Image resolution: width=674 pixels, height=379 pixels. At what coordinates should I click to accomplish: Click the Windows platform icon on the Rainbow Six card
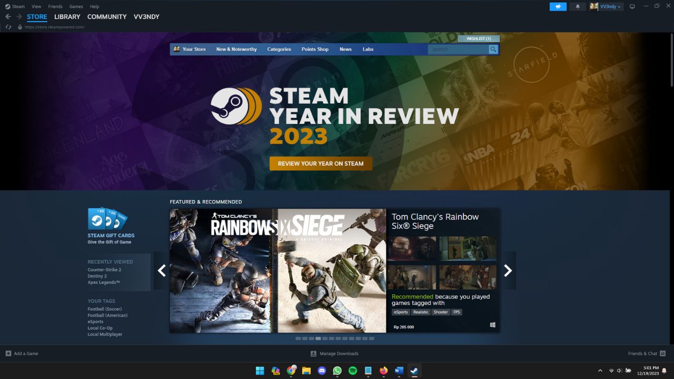pos(493,325)
